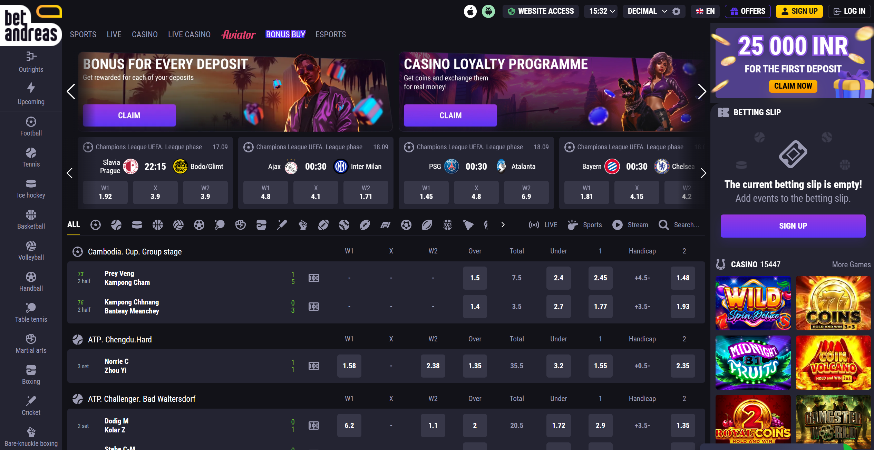Viewport: 874px width, 450px height.
Task: Select Cricket in the left sidebar
Action: [31, 406]
